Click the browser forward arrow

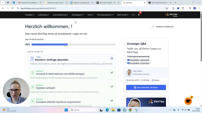pos(7,8)
